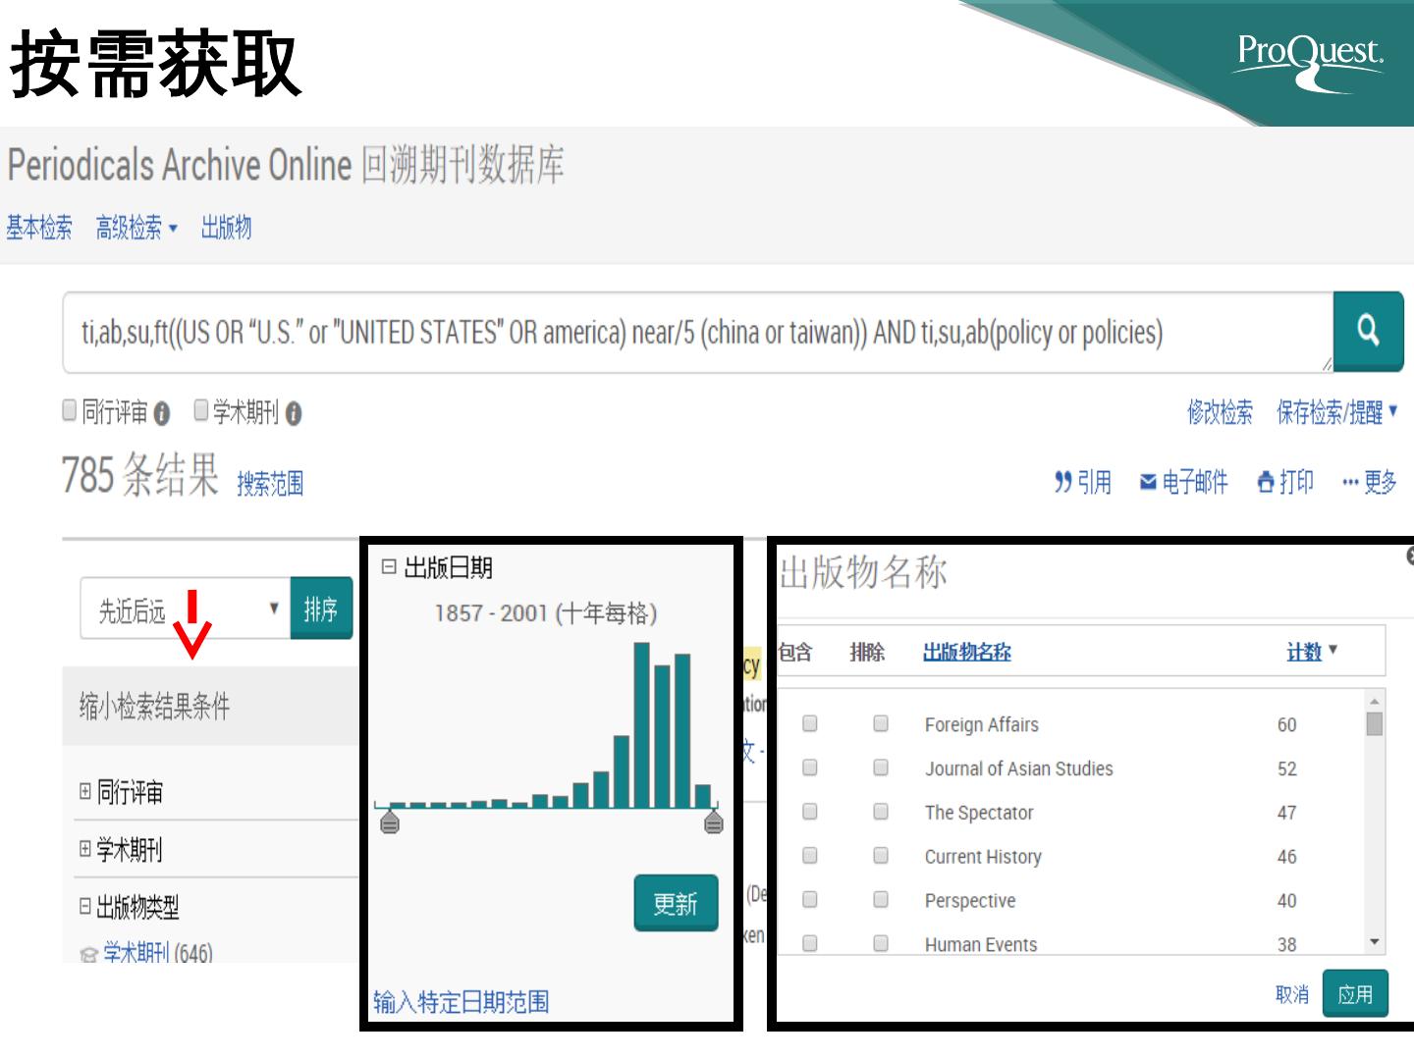Click the Current History publication name

tap(983, 857)
